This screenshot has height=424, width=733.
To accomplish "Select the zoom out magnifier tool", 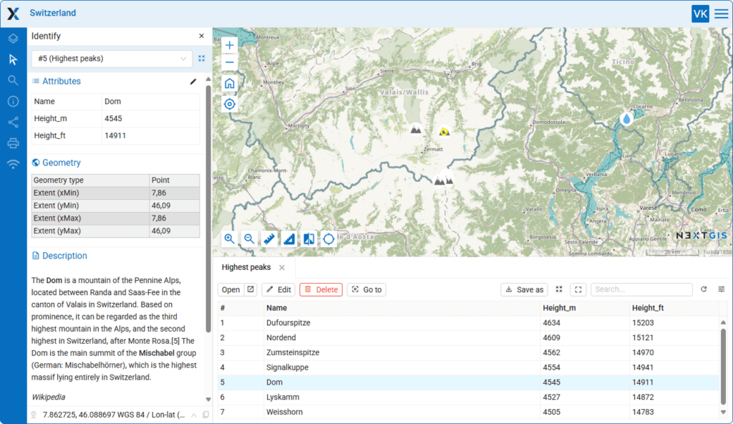I will 249,239.
